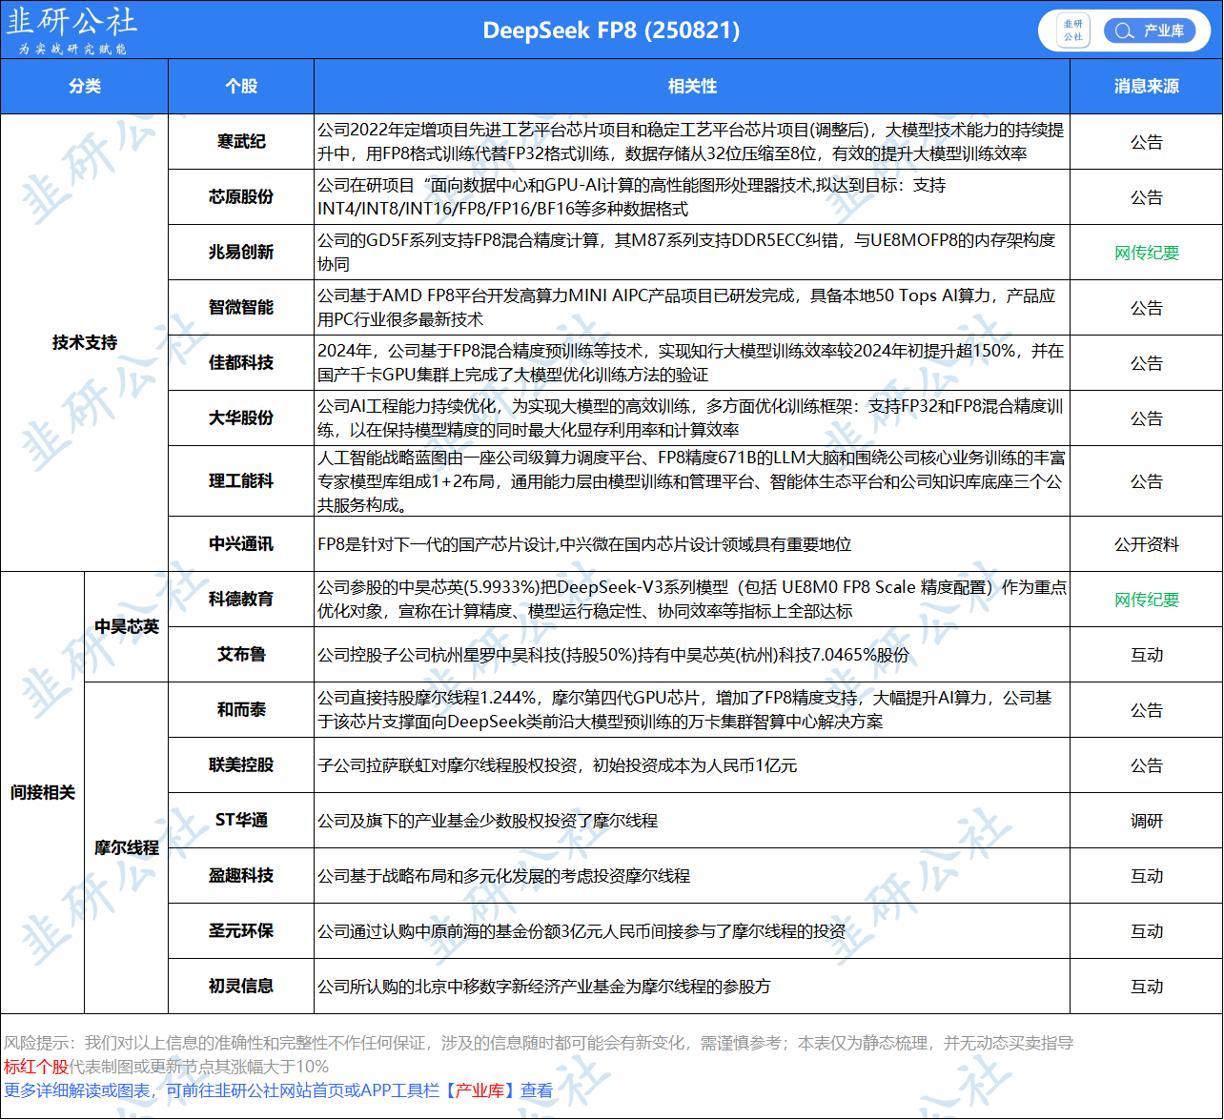The height and width of the screenshot is (1120, 1224).
Task: Select stock 中兴通讯 in table
Action: pyautogui.click(x=241, y=544)
